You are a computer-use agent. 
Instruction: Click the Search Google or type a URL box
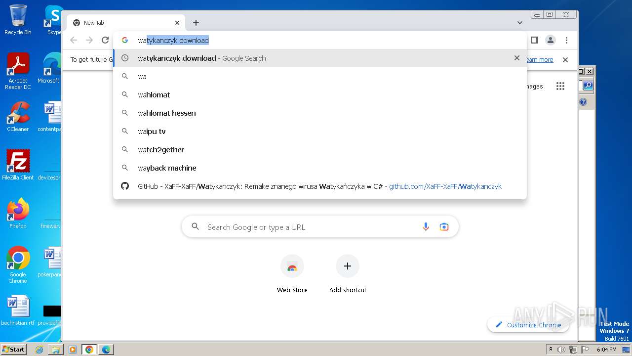tap(320, 227)
